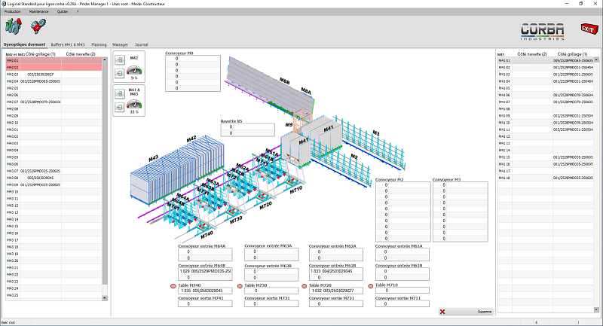Click the upper green arrow button beside M41 & M43
The image size is (603, 326).
click(120, 95)
